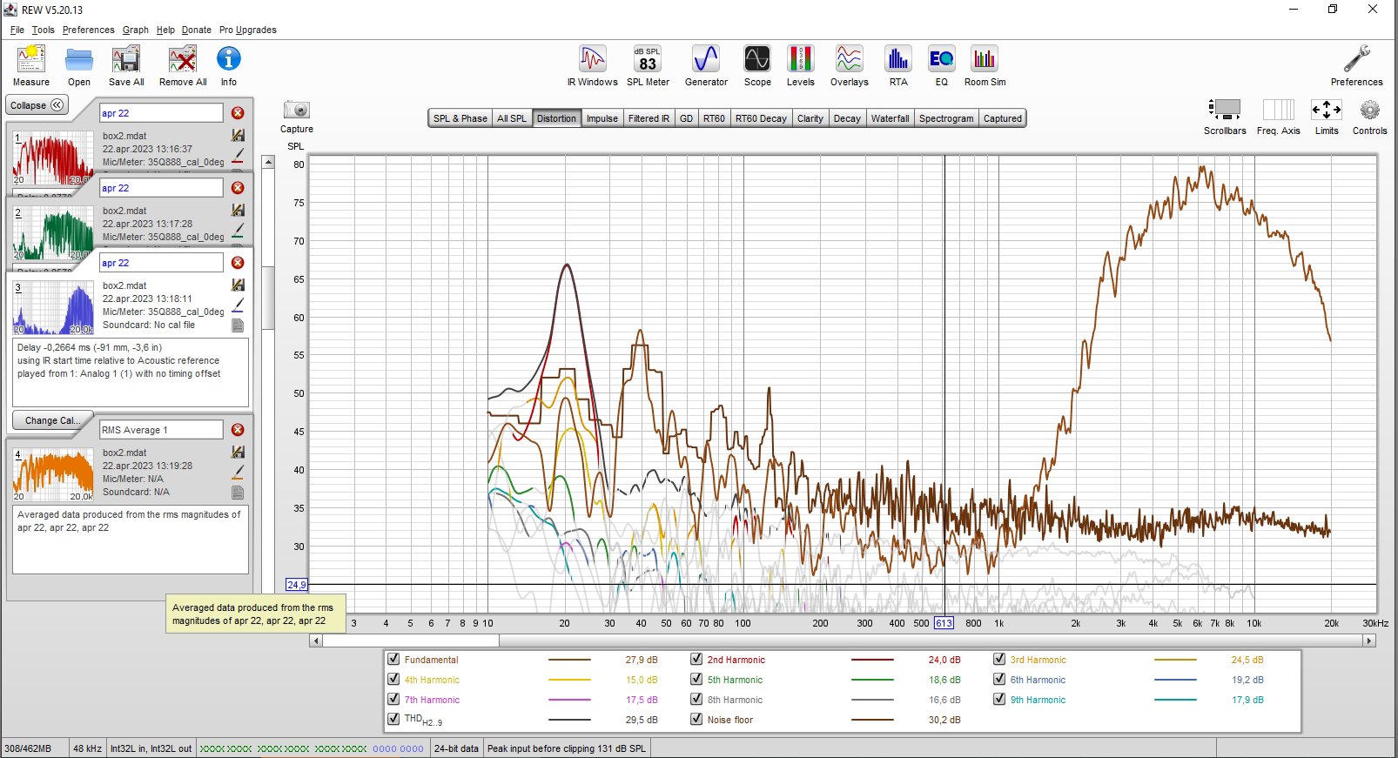This screenshot has height=758, width=1398.
Task: Save measurement 3 with its disk icon
Action: 238,285
